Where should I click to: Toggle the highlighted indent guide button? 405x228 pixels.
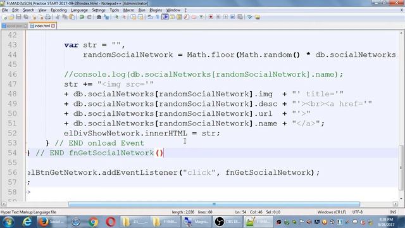[x=165, y=17]
